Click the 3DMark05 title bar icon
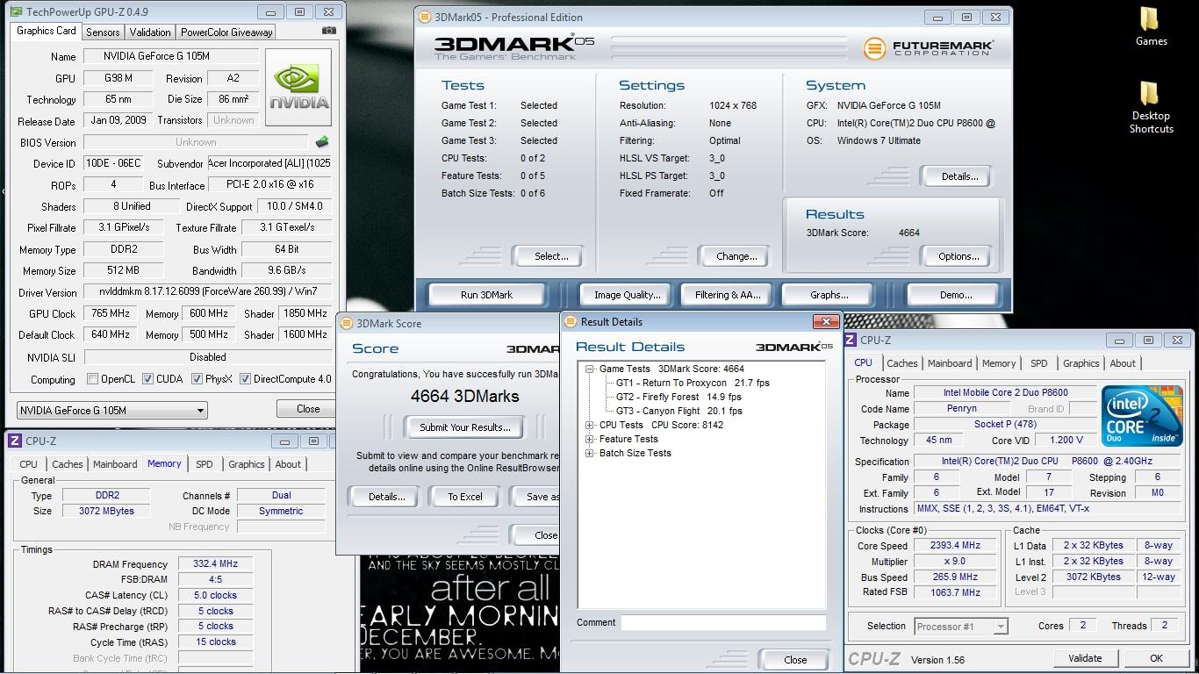Image resolution: width=1199 pixels, height=674 pixels. click(425, 17)
